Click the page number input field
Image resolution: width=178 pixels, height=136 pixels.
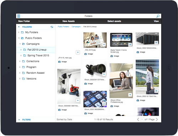click(142, 119)
